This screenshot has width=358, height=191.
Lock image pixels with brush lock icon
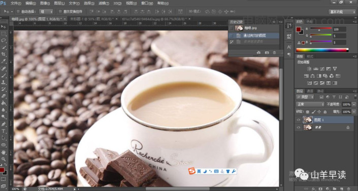point(313,112)
